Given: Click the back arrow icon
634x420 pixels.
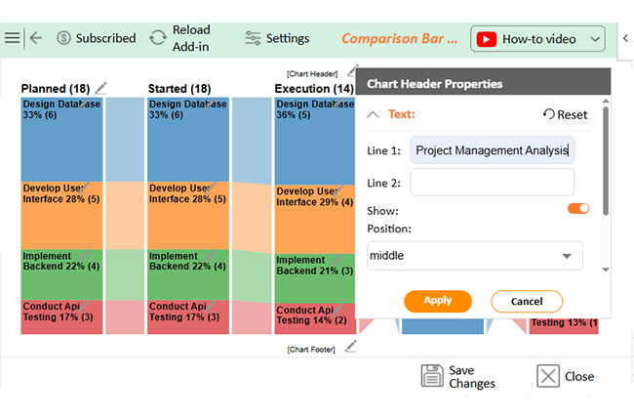Looking at the screenshot, I should [36, 38].
